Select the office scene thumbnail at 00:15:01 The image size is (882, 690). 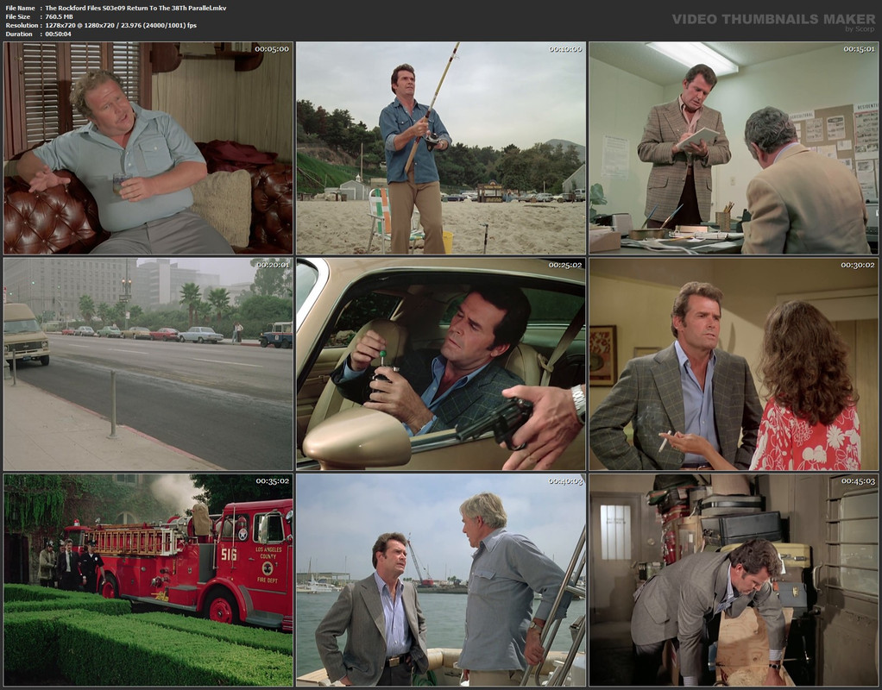pos(734,147)
